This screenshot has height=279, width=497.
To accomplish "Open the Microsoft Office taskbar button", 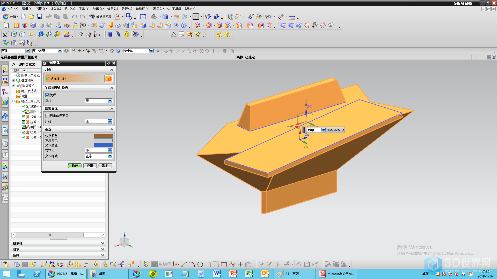I will click(337, 274).
